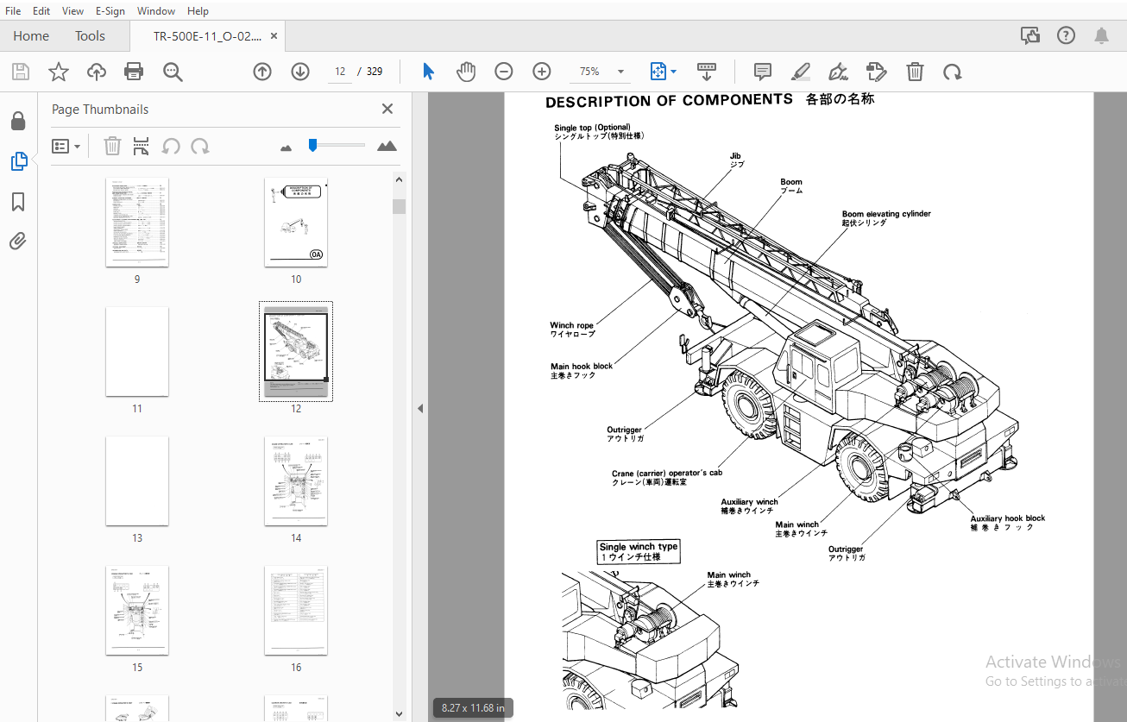Switch to the Tools tab
Screen dimensions: 1127x722
click(x=90, y=35)
